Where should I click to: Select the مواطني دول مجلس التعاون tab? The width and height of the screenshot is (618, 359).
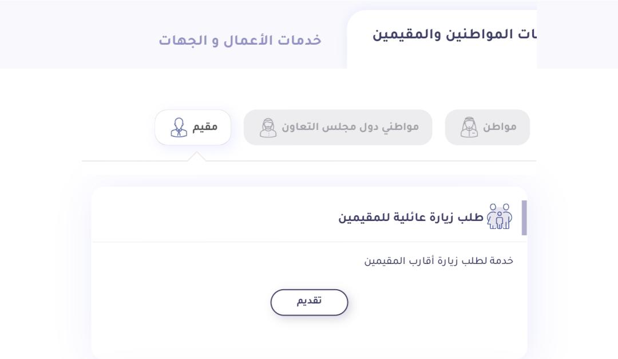338,128
